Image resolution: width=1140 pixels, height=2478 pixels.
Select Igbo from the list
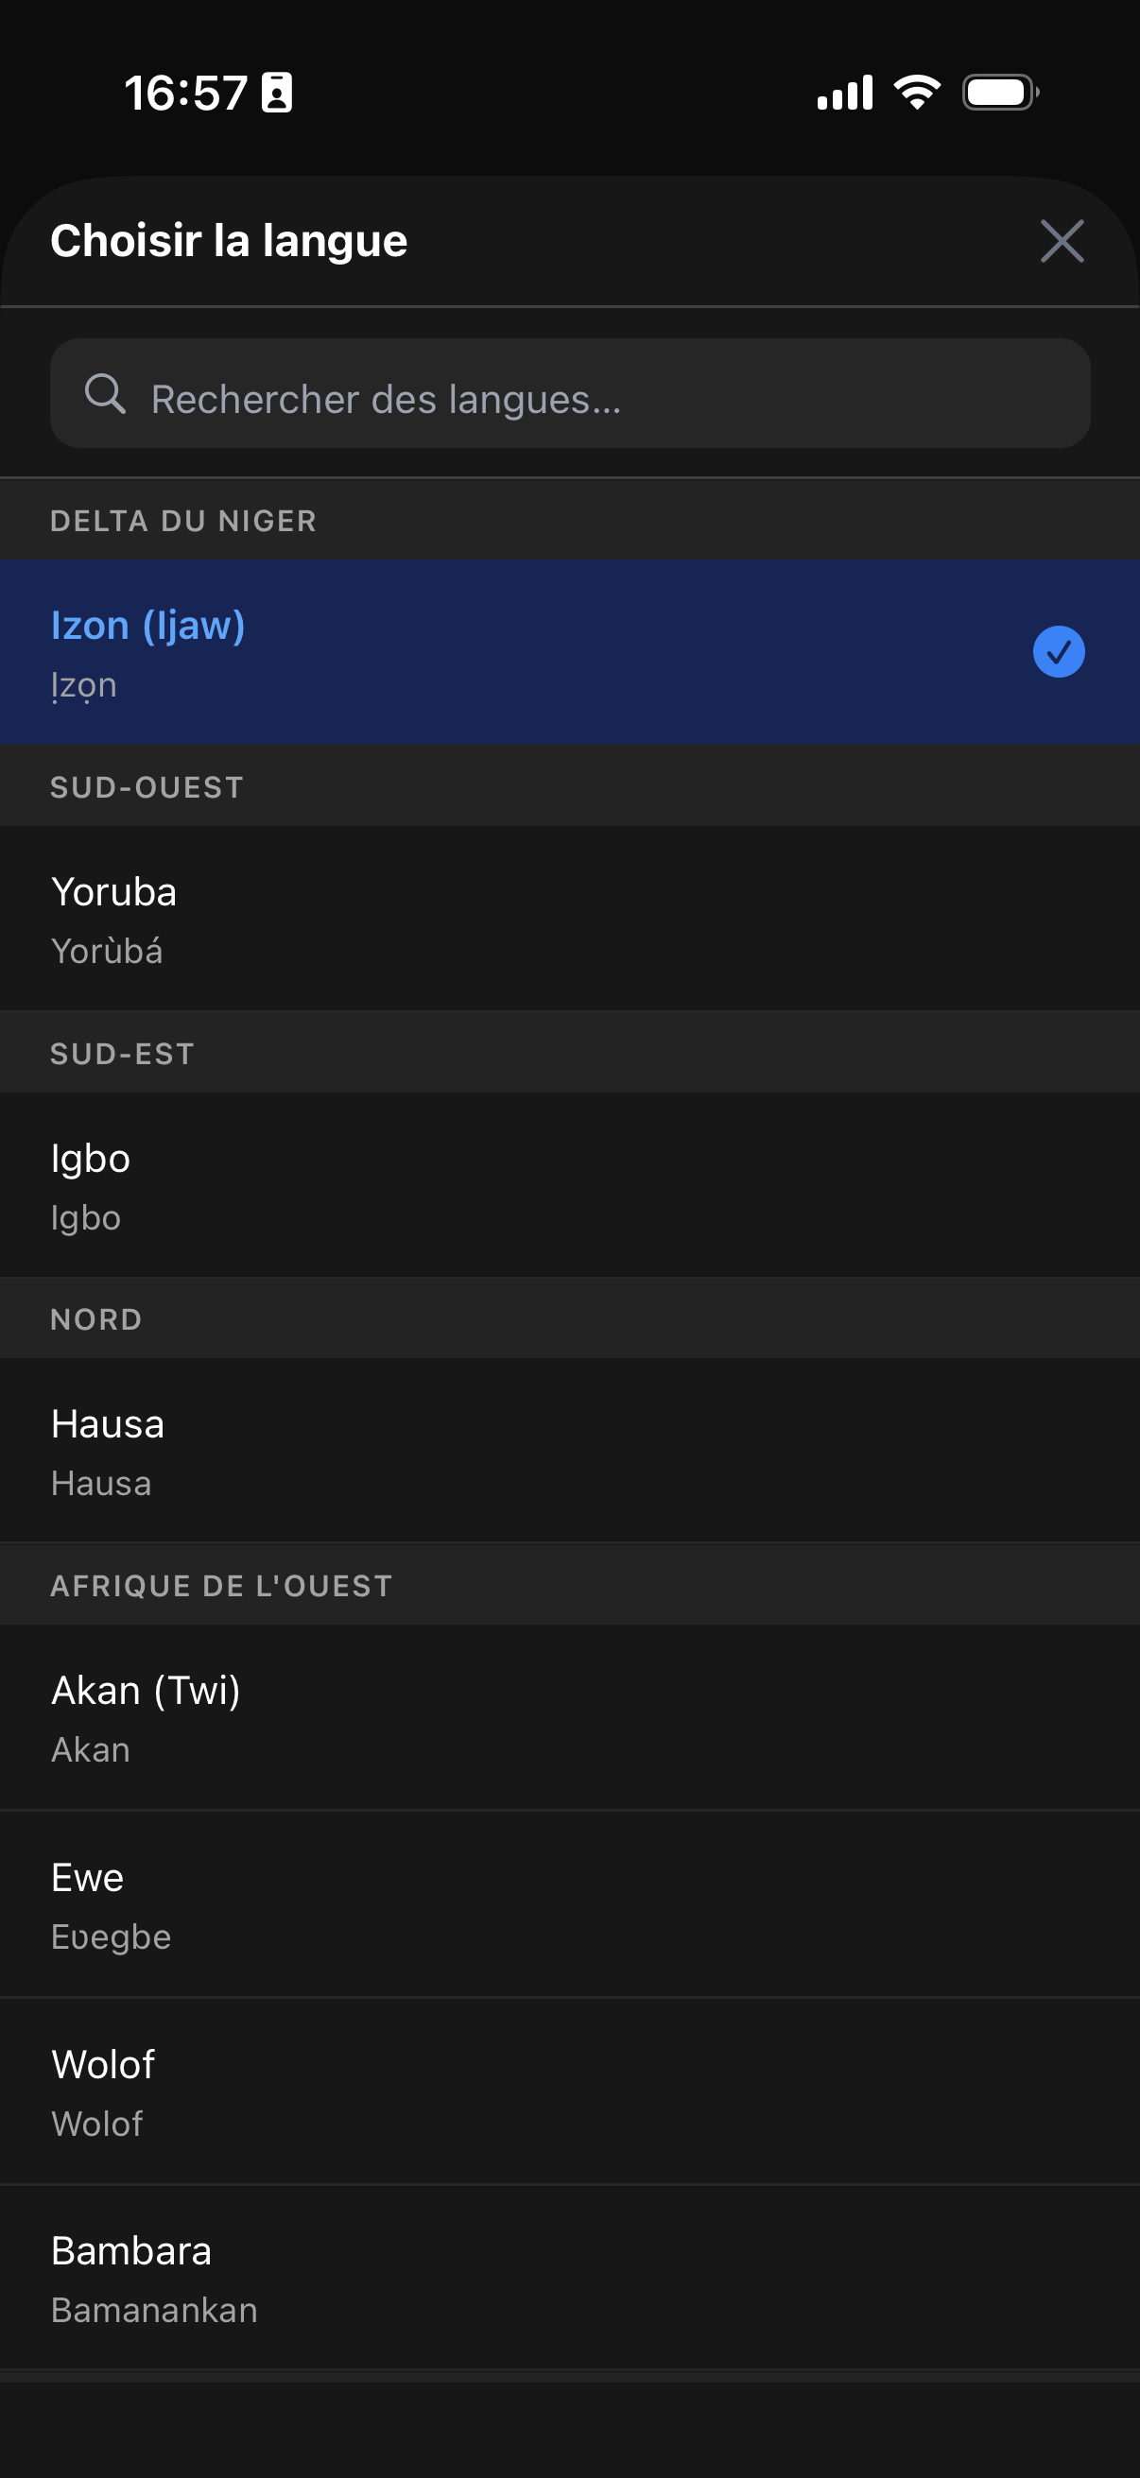click(569, 1185)
